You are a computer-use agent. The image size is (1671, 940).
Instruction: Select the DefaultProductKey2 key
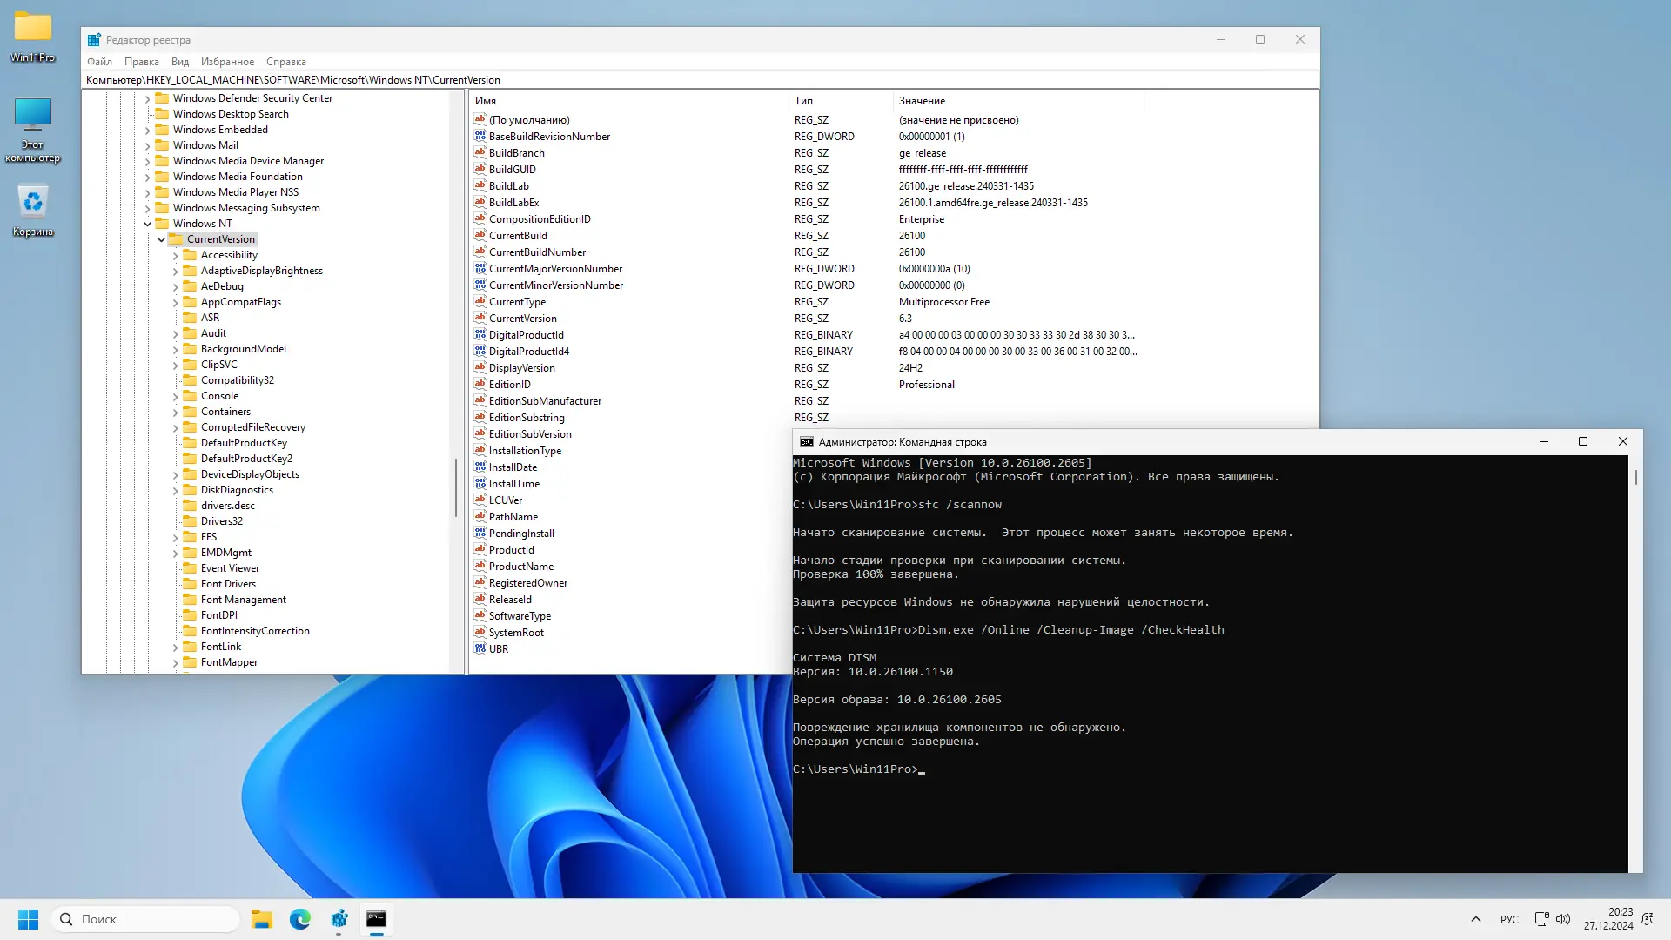[246, 459]
